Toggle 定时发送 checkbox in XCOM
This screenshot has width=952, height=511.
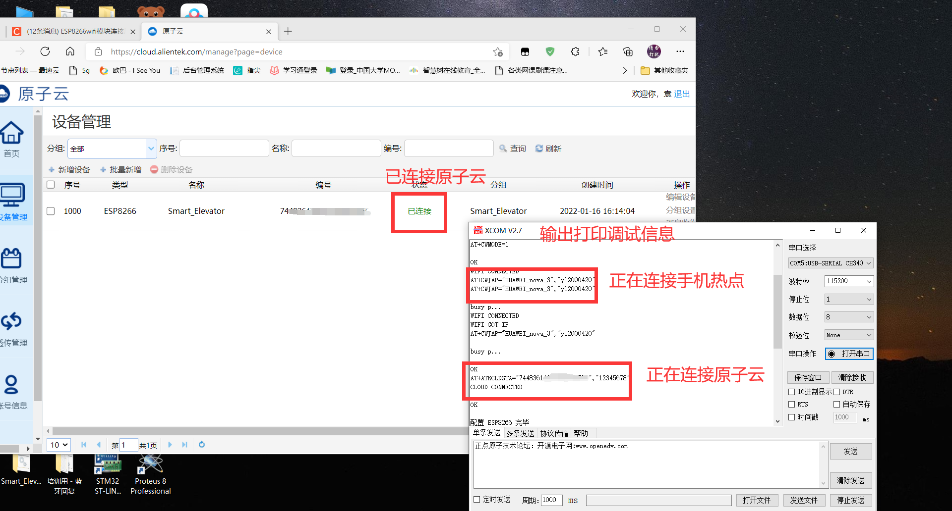click(477, 500)
